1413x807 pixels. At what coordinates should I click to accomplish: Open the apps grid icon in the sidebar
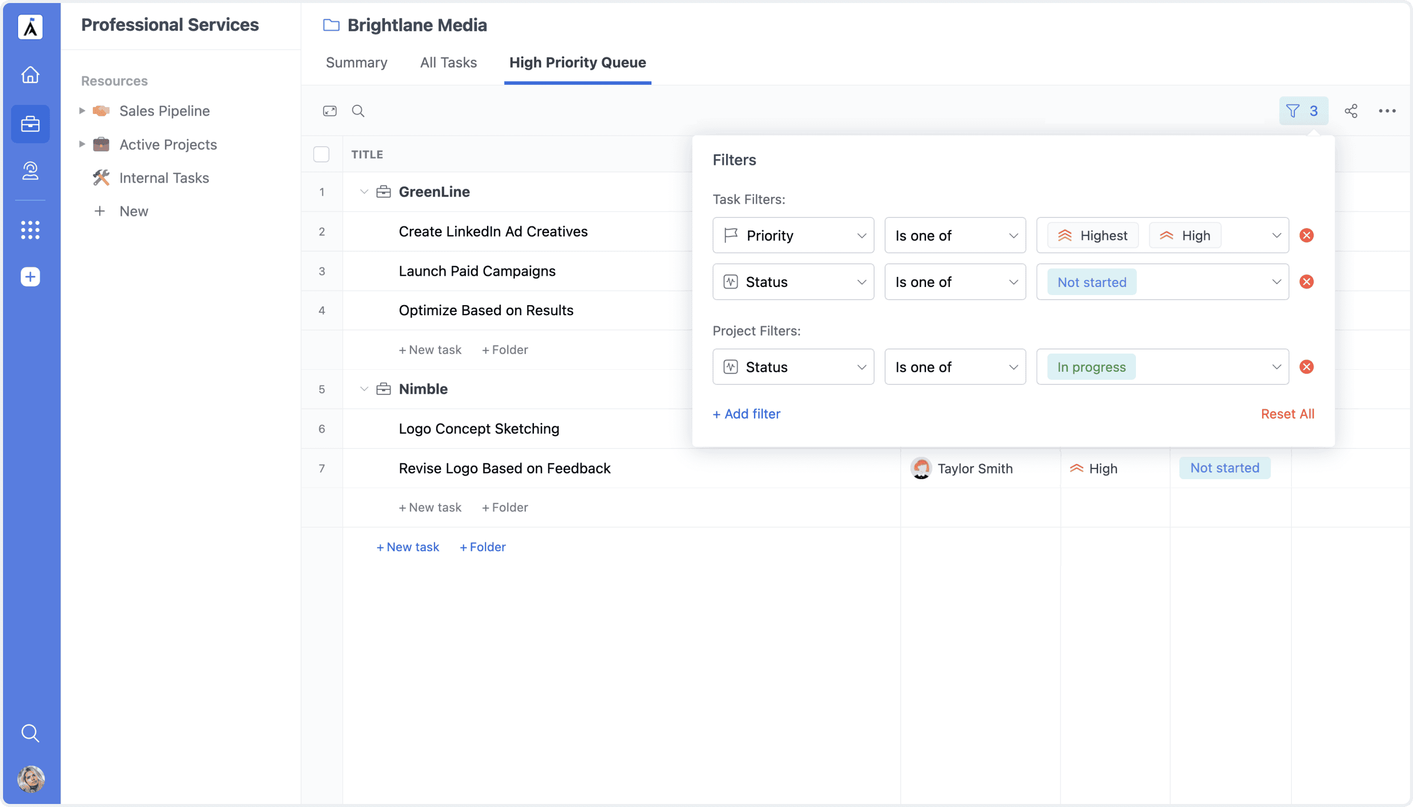coord(30,229)
